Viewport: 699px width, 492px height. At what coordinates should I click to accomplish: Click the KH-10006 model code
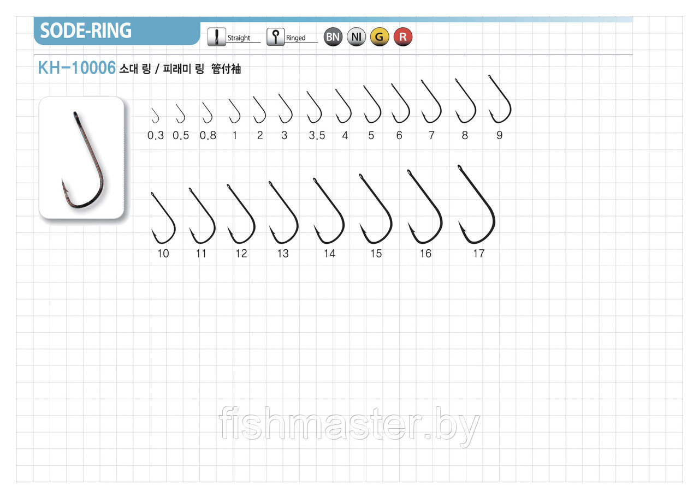coord(76,68)
